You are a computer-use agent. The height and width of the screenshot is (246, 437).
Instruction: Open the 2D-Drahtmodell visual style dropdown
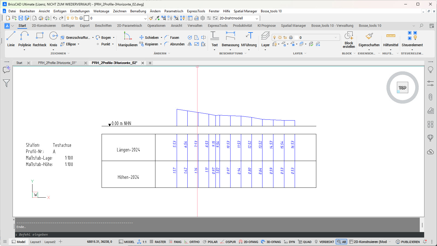[256, 18]
